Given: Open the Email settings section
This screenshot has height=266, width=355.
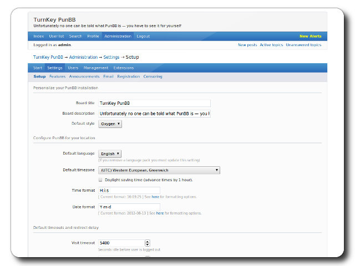Looking at the screenshot, I should coord(108,76).
